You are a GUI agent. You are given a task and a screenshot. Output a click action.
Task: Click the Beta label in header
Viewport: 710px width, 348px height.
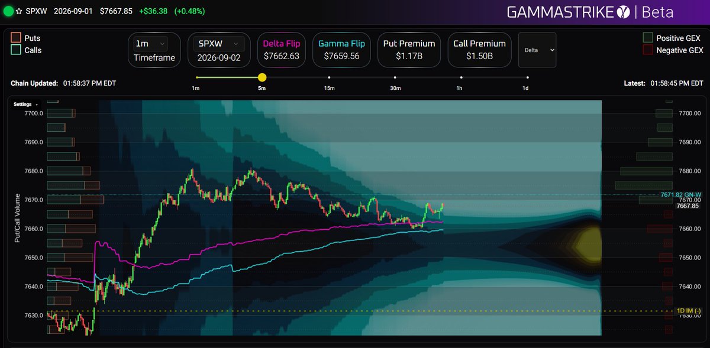coord(657,12)
